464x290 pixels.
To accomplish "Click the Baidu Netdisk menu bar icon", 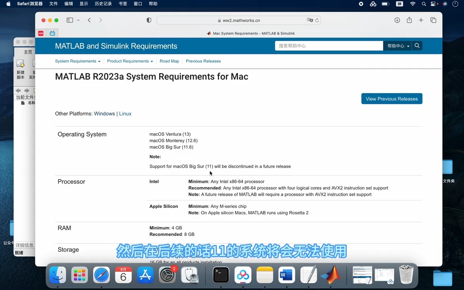I will click(x=373, y=4).
